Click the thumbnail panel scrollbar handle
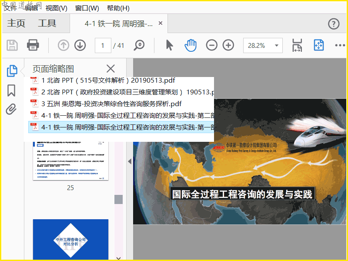 point(118,199)
